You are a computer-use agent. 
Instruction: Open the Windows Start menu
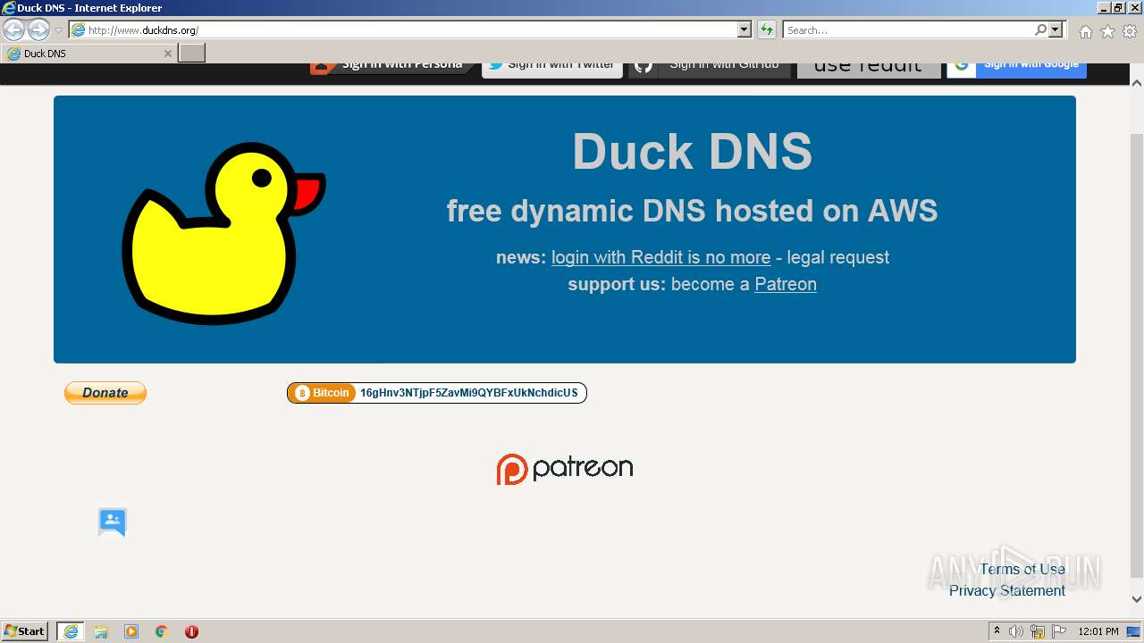[25, 631]
